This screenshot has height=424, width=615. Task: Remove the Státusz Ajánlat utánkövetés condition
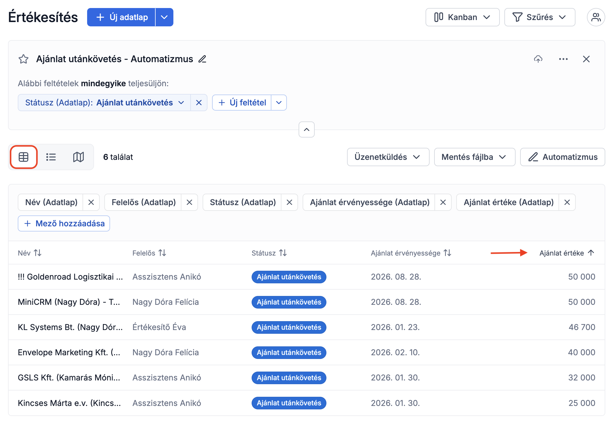click(199, 103)
